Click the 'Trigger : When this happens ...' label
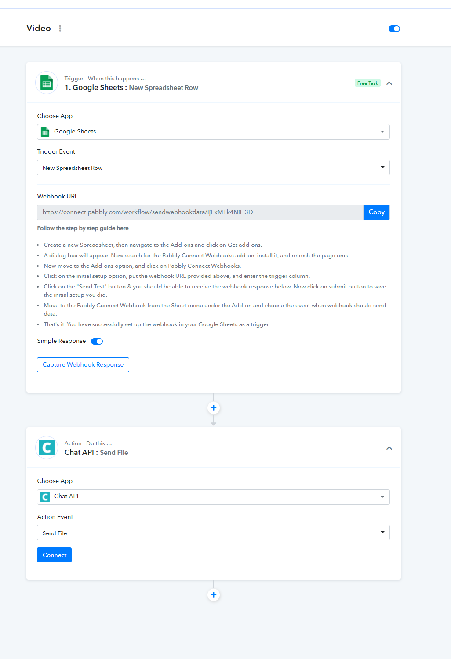Screen dimensions: 451x659 (x=105, y=79)
